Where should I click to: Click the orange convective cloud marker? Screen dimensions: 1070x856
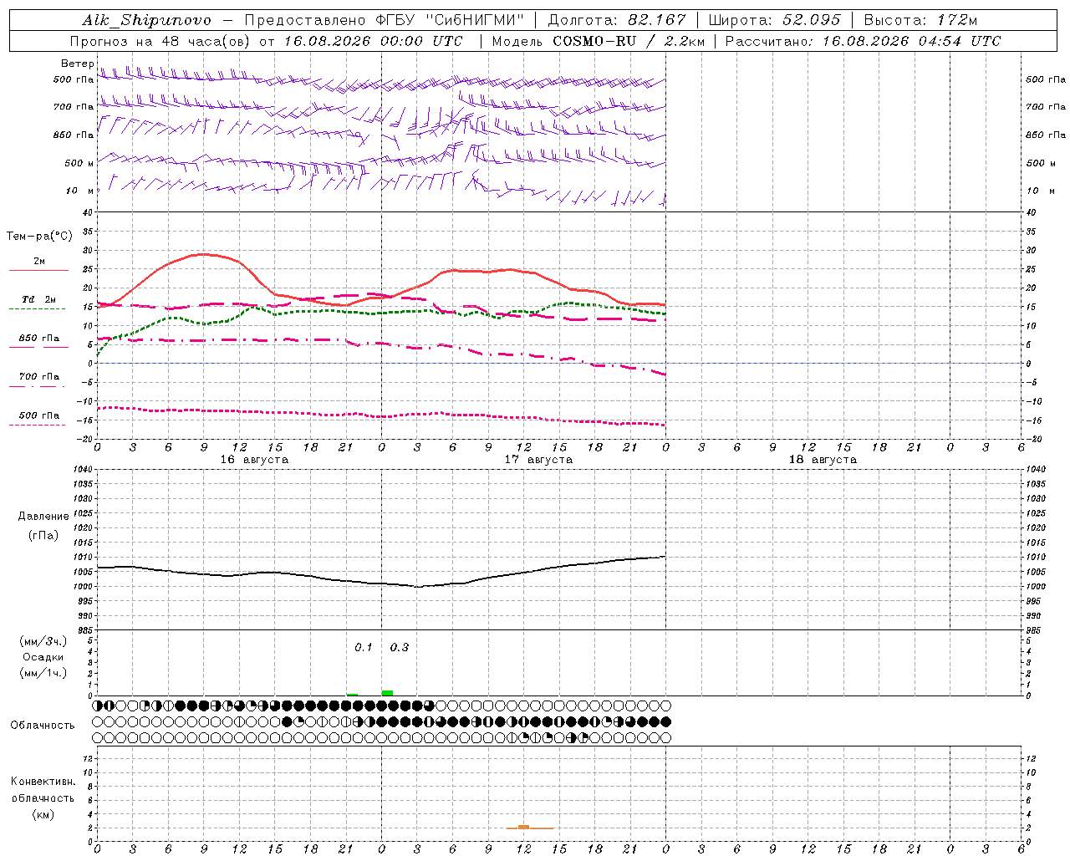coord(524,827)
